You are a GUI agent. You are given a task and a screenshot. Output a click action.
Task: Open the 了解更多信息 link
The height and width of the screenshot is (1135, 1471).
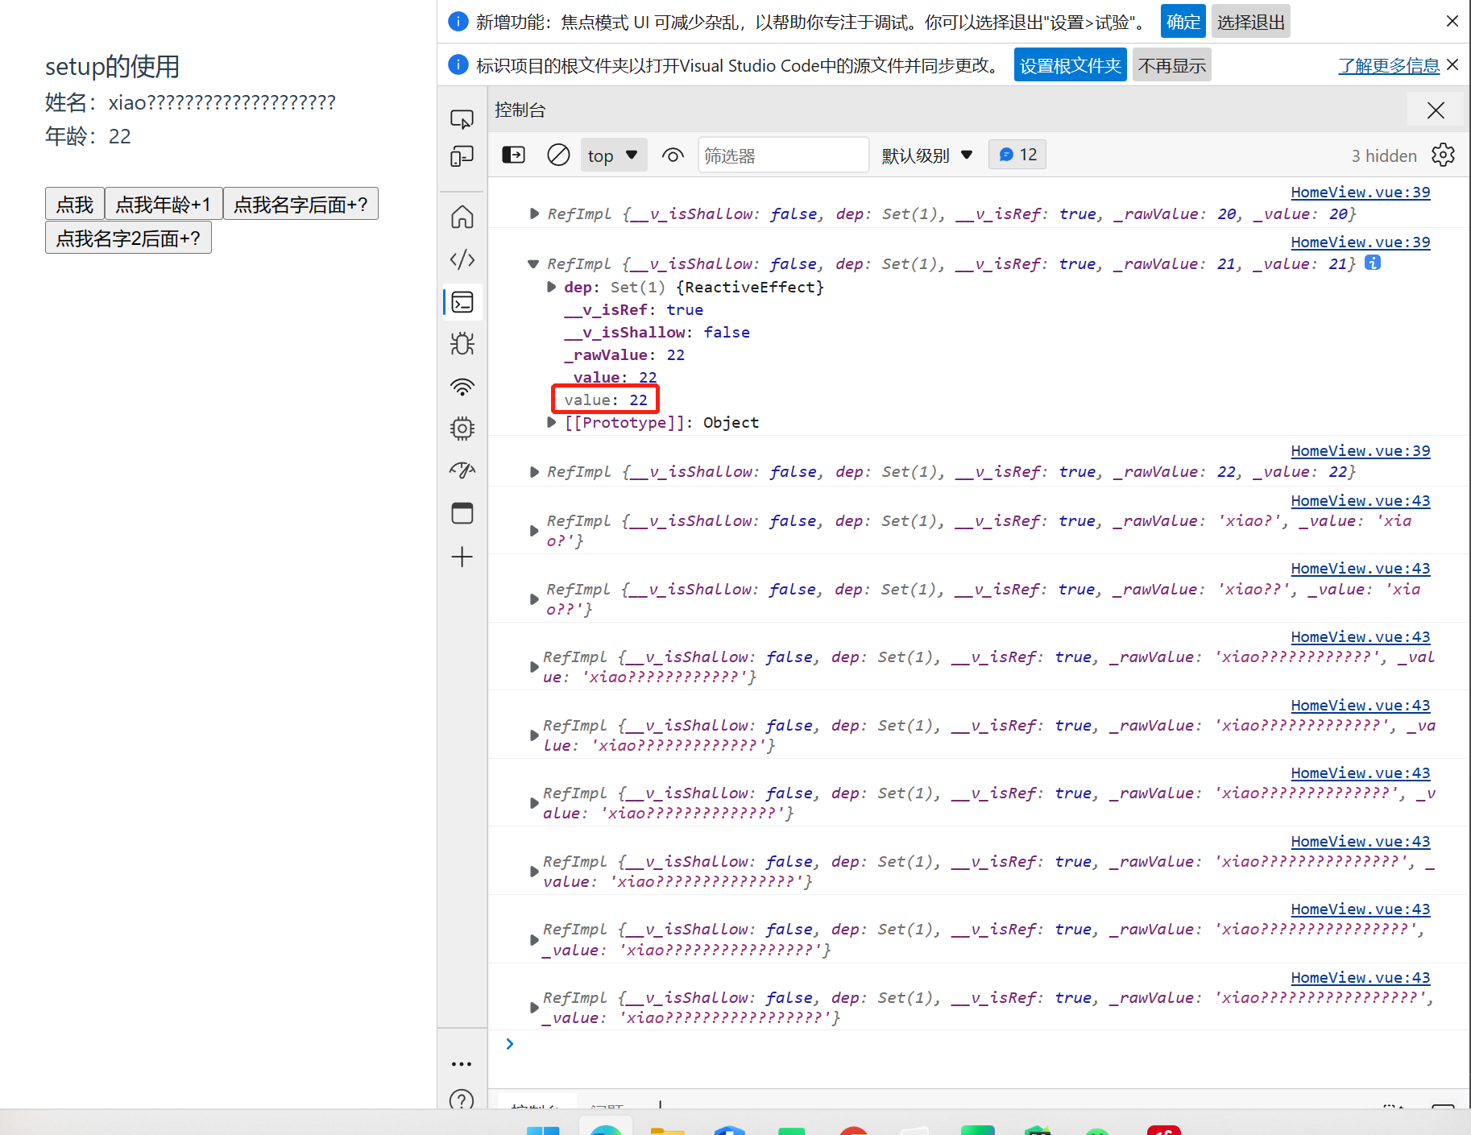(1389, 65)
